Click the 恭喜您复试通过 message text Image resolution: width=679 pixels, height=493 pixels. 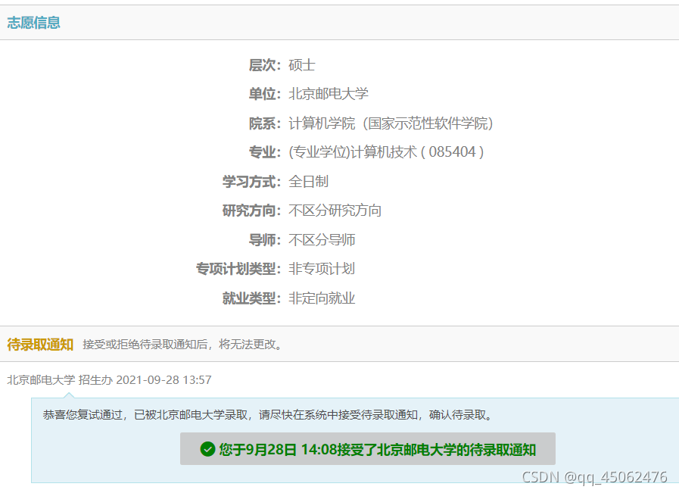coord(268,414)
